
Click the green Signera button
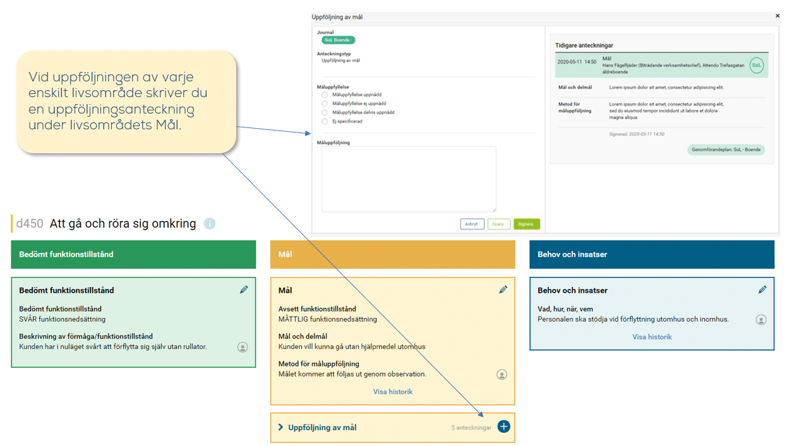point(526,224)
